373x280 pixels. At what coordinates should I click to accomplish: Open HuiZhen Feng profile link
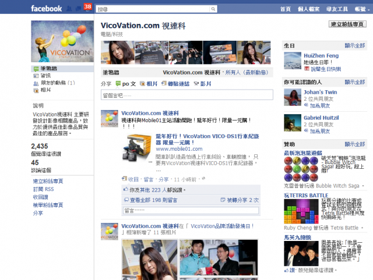click(x=321, y=56)
